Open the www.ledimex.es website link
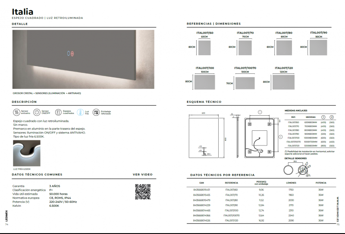The height and width of the screenshot is (234, 345). pyautogui.click(x=338, y=208)
